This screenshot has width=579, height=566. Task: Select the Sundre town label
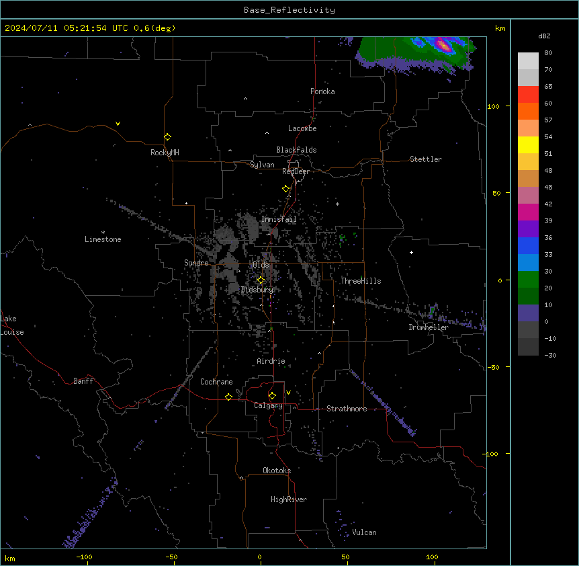196,263
